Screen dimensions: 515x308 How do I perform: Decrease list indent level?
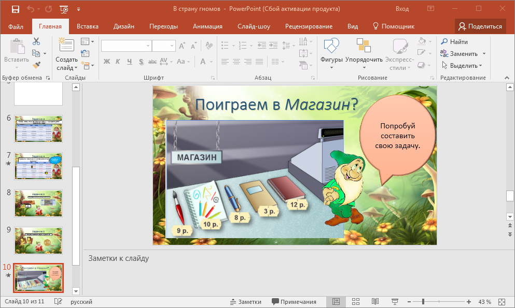tap(261, 45)
